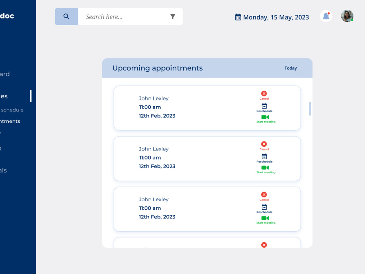The width and height of the screenshot is (365, 274).
Task: Open the sidebar item ending in 'ard'
Action: tap(5, 74)
